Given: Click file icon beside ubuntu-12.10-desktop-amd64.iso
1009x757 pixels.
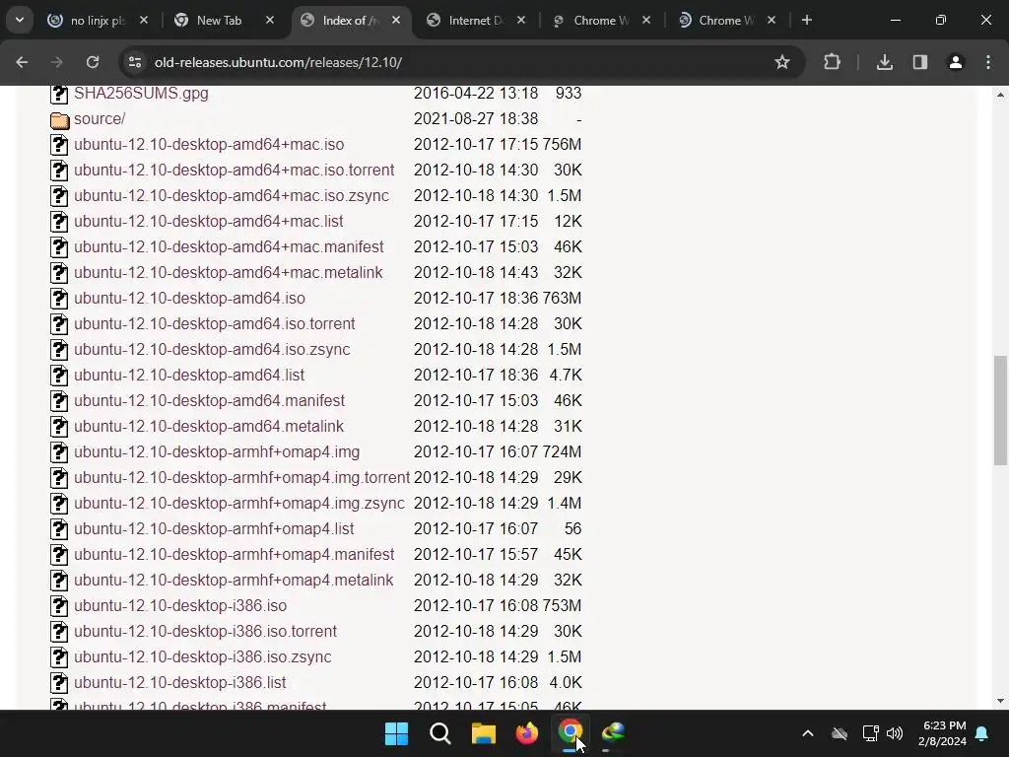Looking at the screenshot, I should point(59,298).
